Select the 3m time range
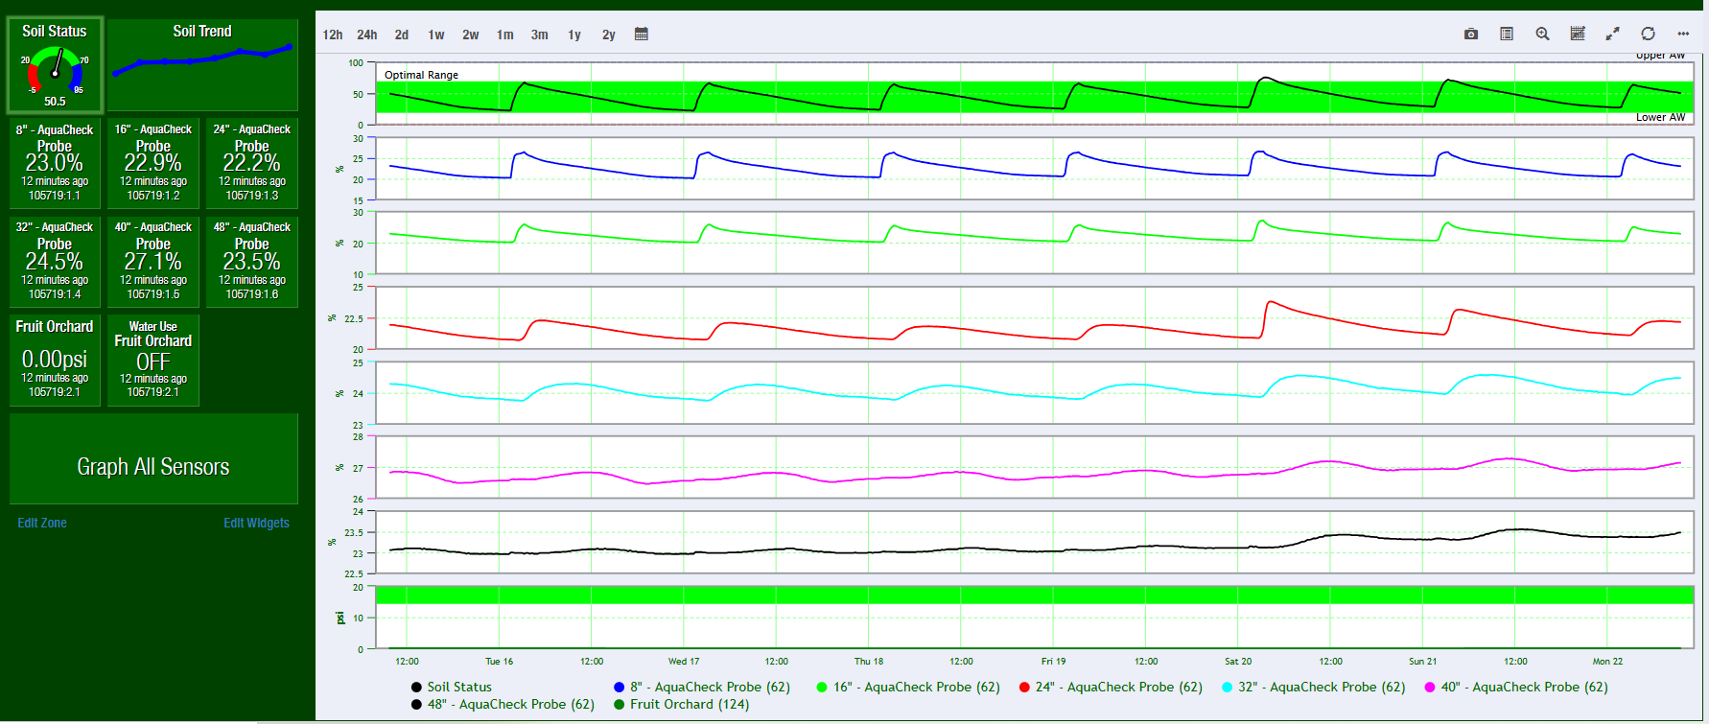1709x724 pixels. (x=540, y=35)
